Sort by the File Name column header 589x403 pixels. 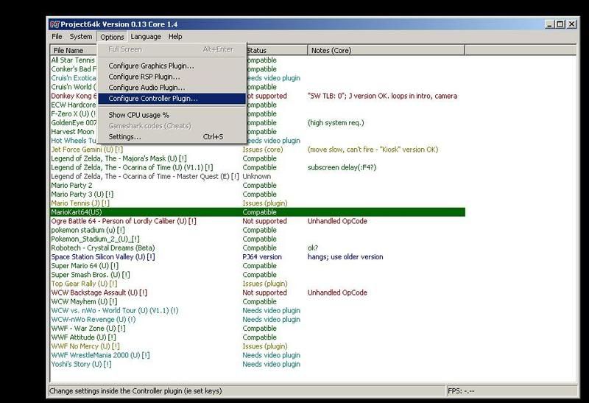point(74,50)
